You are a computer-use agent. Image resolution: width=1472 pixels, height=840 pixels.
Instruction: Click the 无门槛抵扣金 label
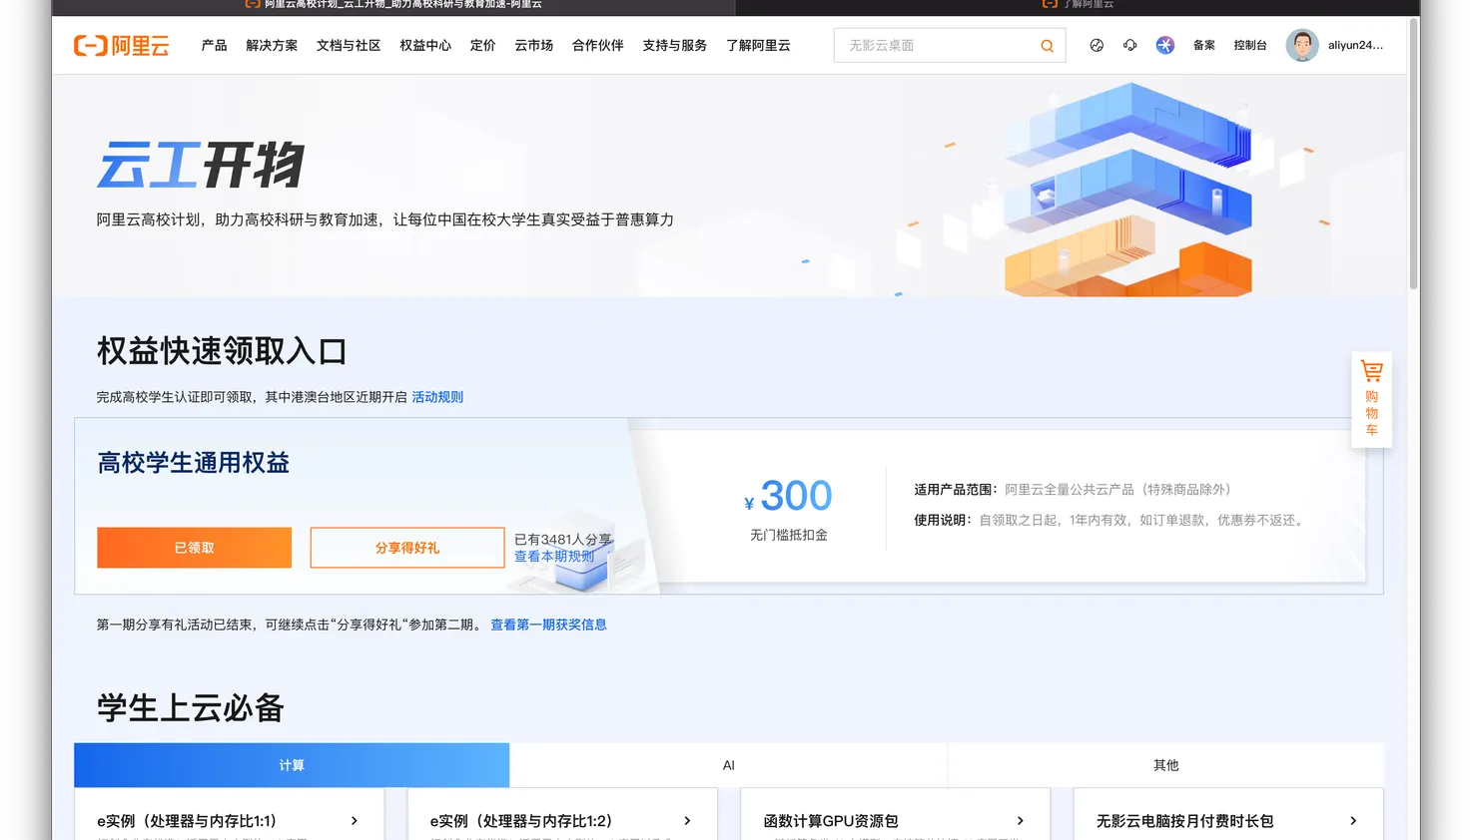[789, 536]
